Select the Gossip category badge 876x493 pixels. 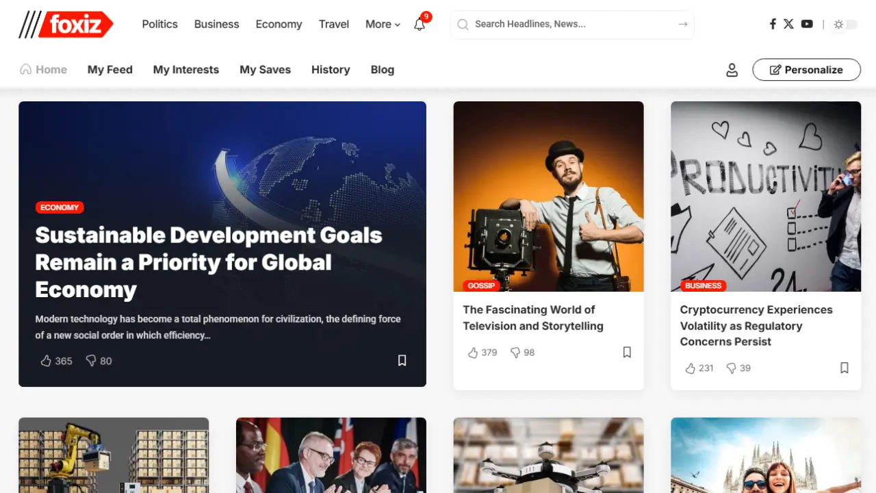tap(481, 286)
